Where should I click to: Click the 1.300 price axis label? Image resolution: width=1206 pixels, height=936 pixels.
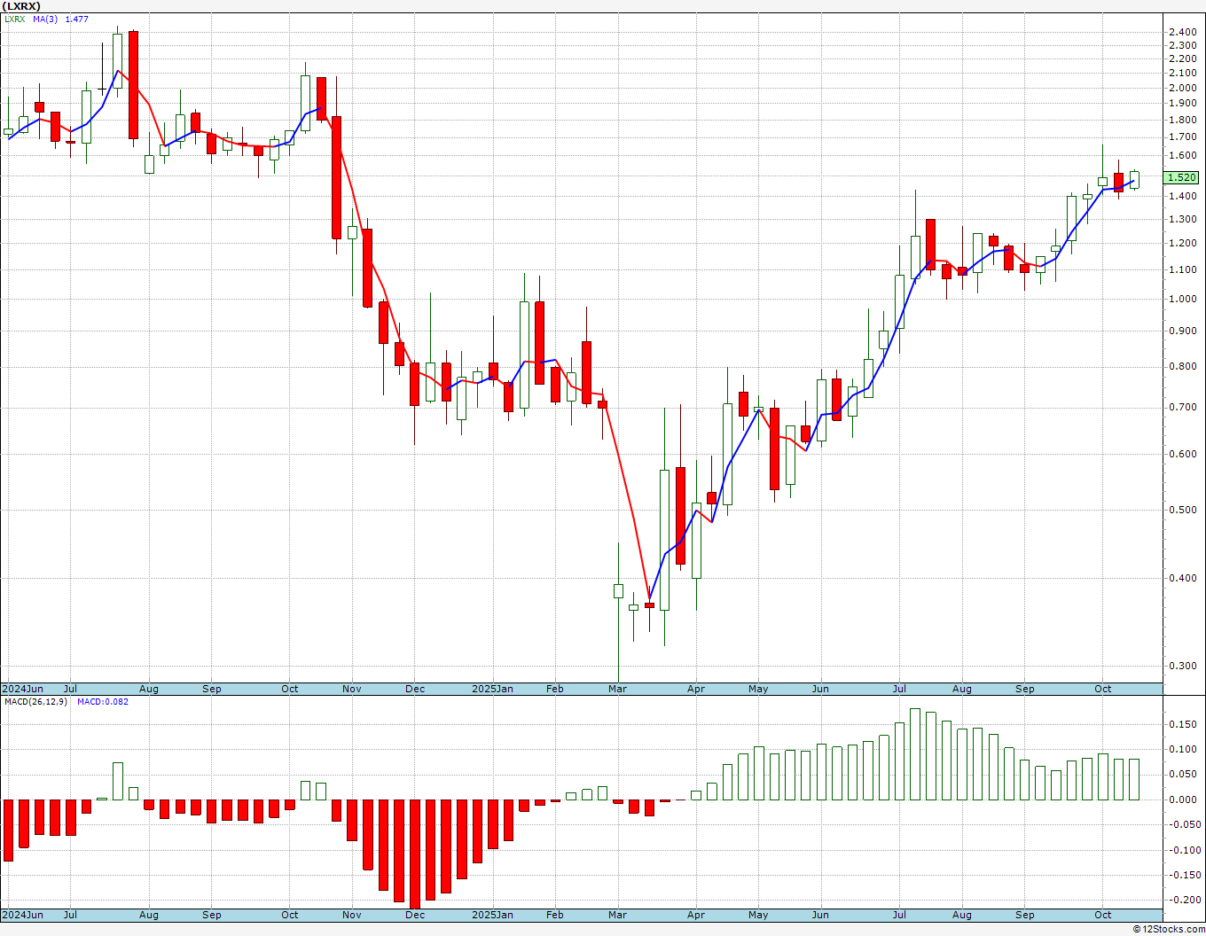pyautogui.click(x=1182, y=219)
